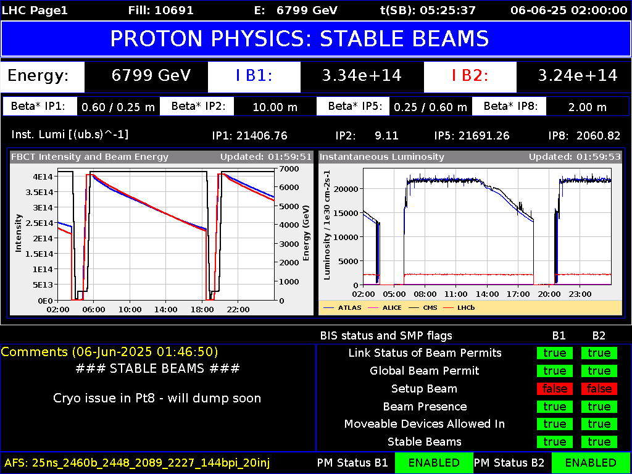Select the beam 1 intensity value 3.34e+14

pos(362,76)
